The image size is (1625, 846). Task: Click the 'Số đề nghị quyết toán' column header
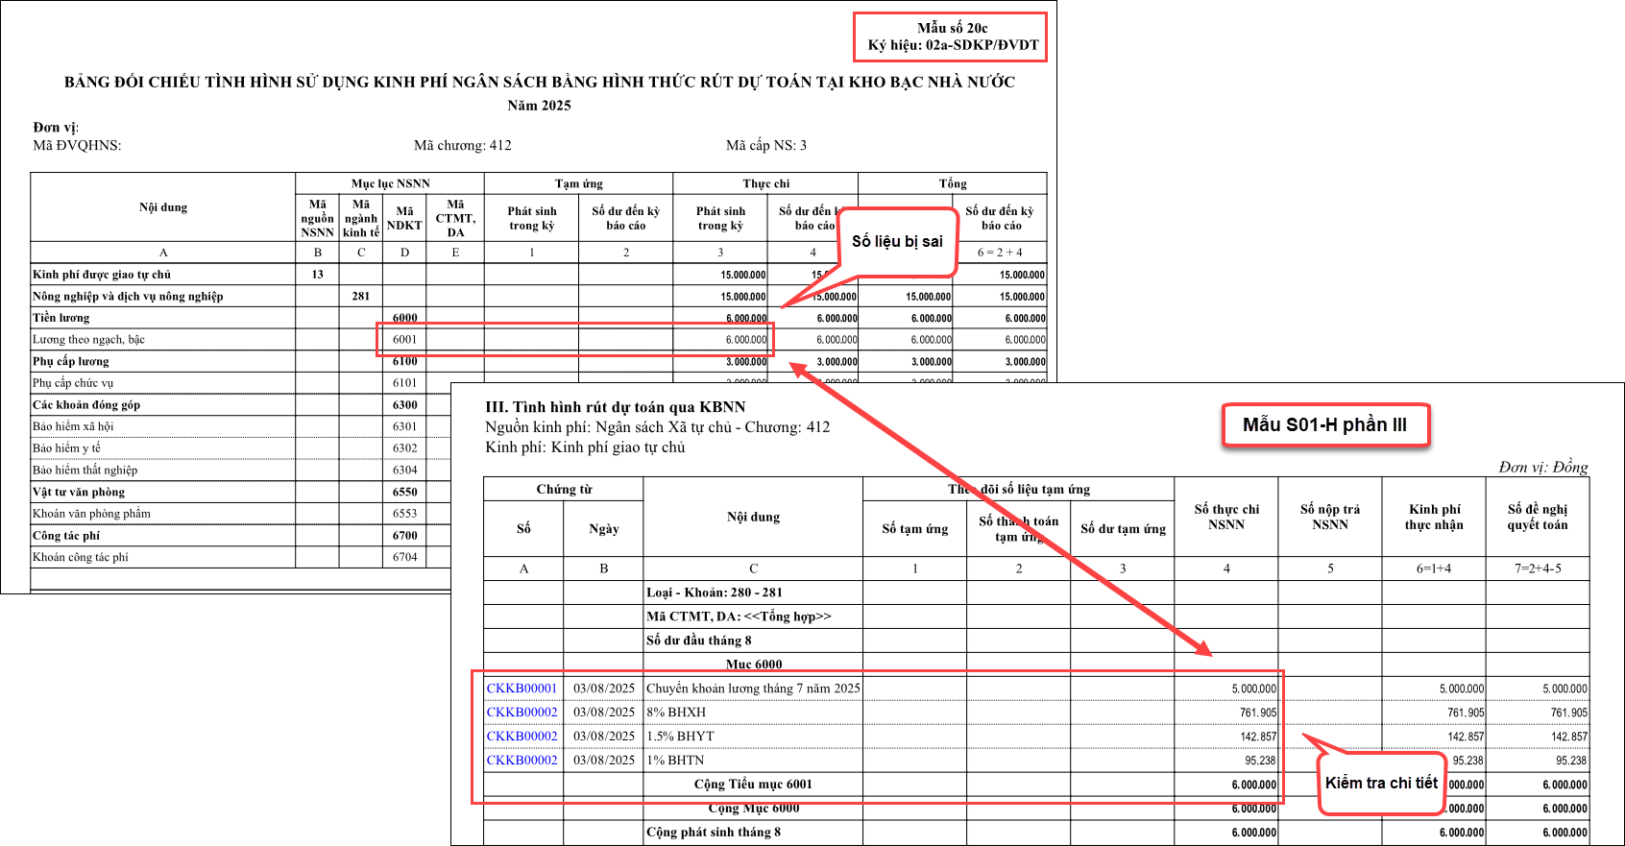point(1537,517)
